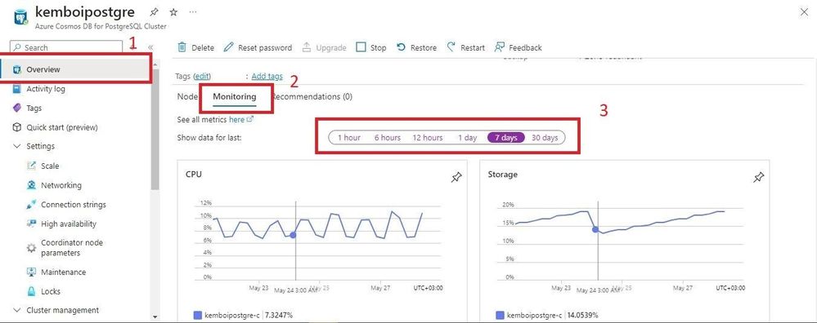Open the Activity log page
Screen dimensions: 817x323
click(46, 89)
